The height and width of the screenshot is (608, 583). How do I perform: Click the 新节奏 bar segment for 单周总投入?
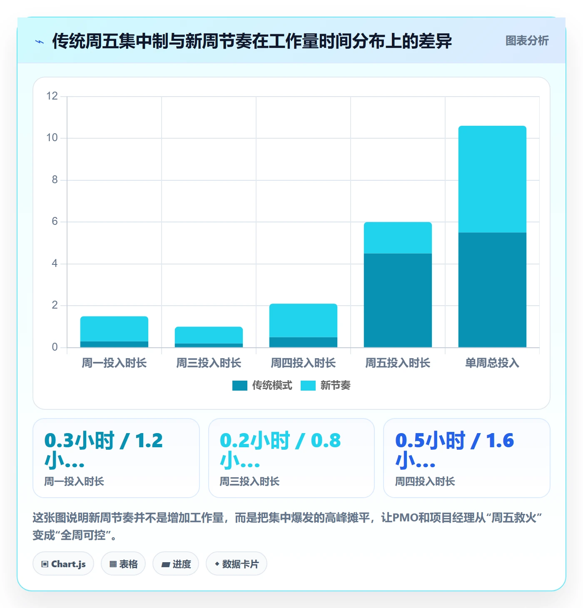492,179
